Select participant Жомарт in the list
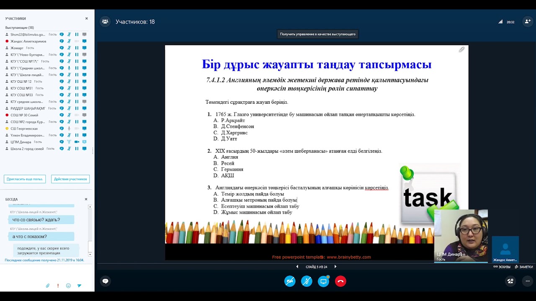 pyautogui.click(x=17, y=48)
